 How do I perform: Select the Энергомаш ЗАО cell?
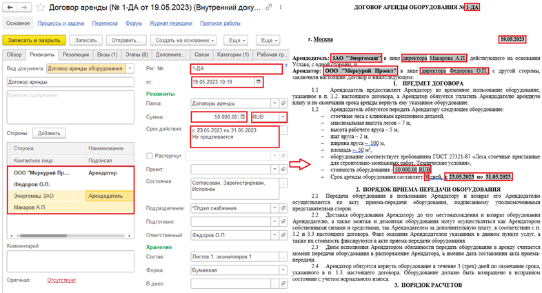pos(41,196)
